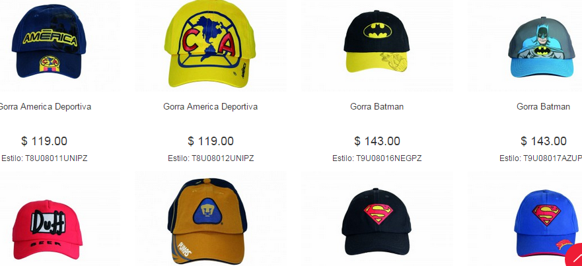
Task: Select the gray Batman cartoon cap image
Action: click(x=542, y=47)
